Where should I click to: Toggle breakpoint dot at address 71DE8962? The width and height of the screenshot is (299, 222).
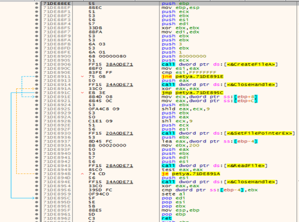[x=37, y=218]
